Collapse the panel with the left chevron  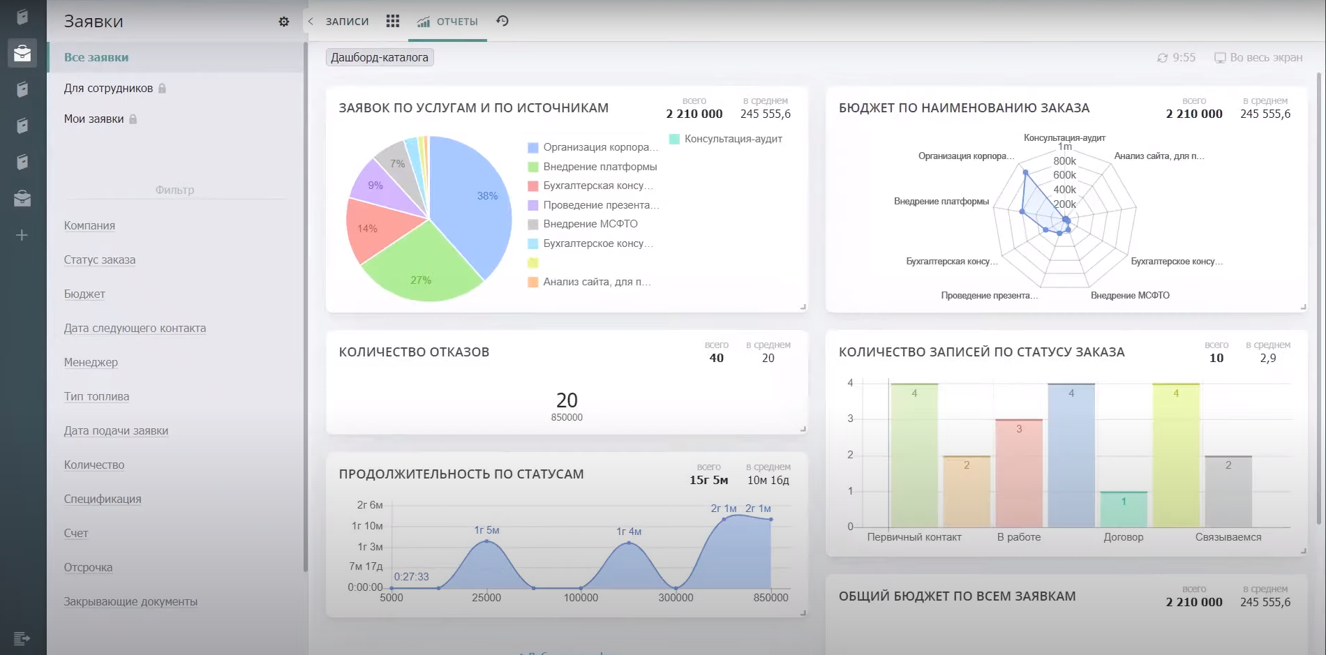tap(311, 21)
